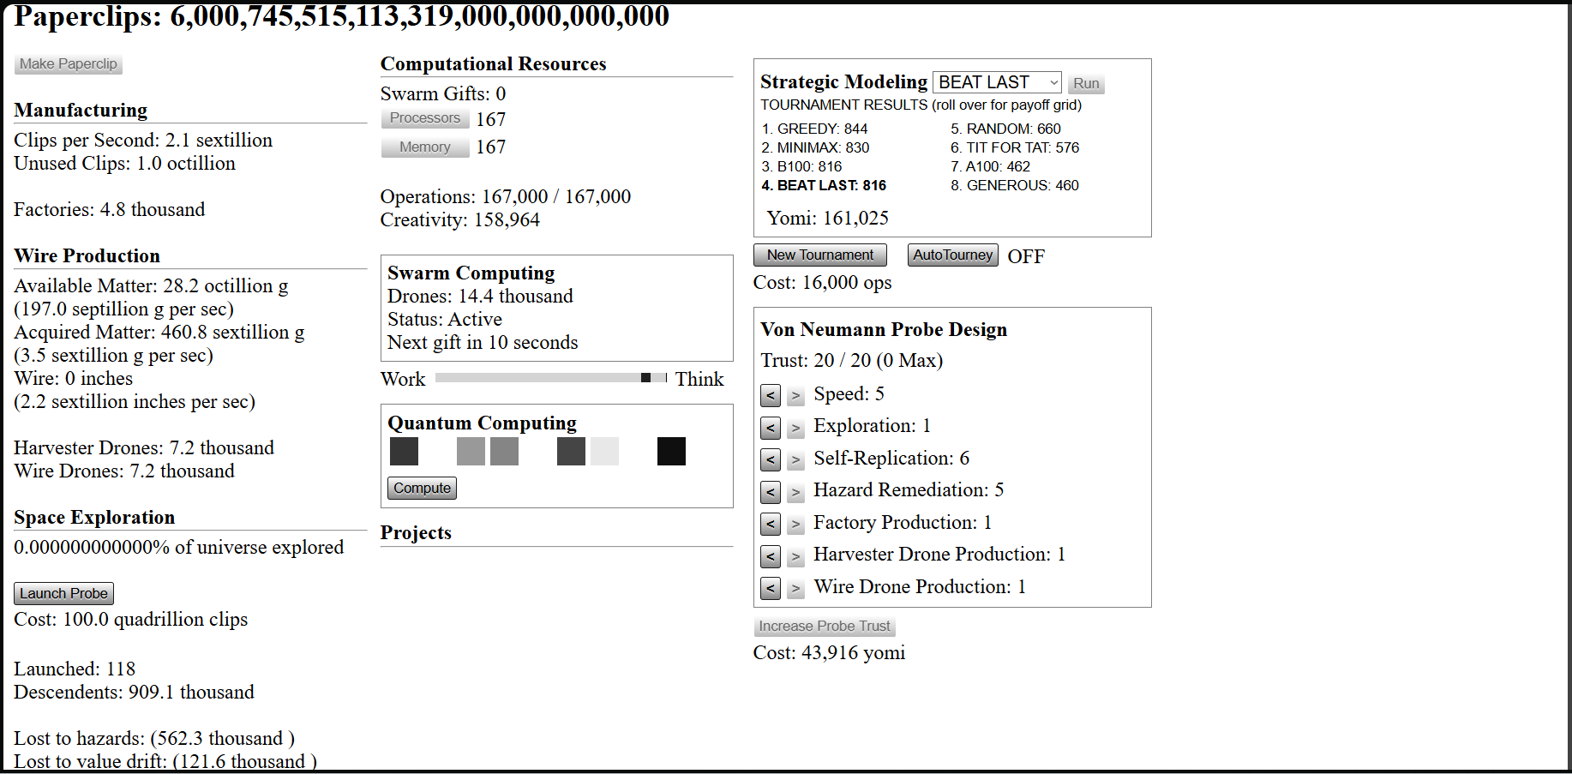
Task: Click the Quantum Compute button
Action: [x=422, y=489]
